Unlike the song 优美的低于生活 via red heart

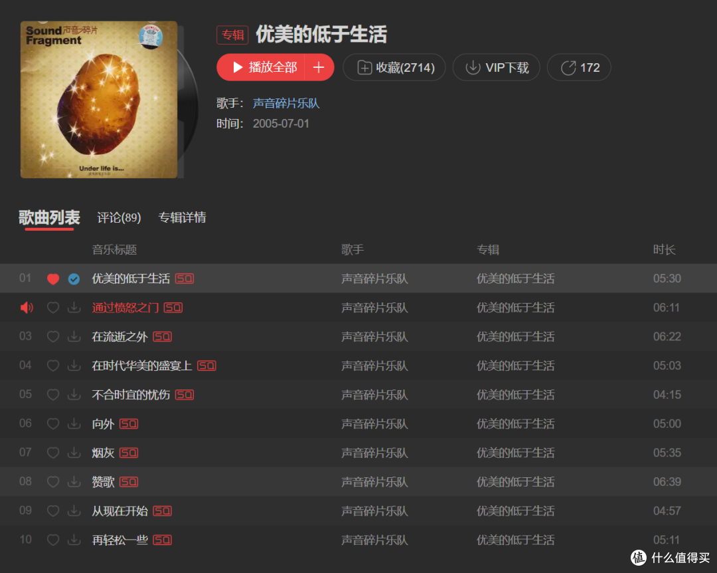tap(53, 279)
